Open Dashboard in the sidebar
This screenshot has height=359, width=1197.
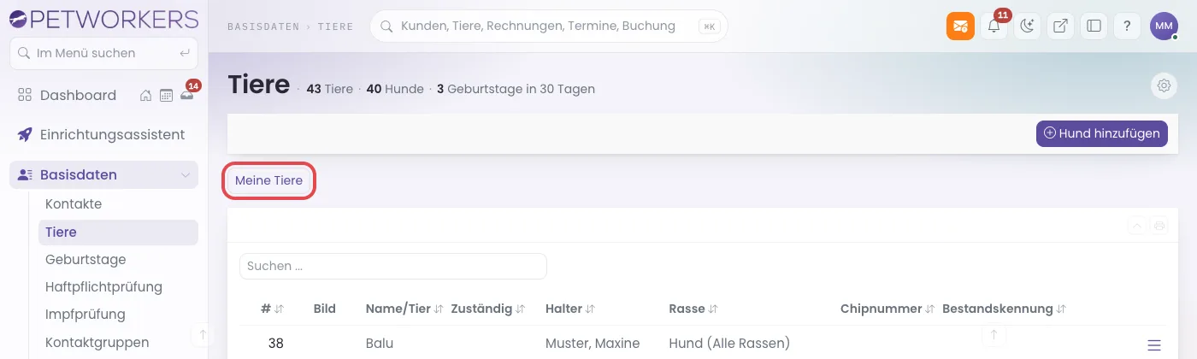(x=78, y=96)
